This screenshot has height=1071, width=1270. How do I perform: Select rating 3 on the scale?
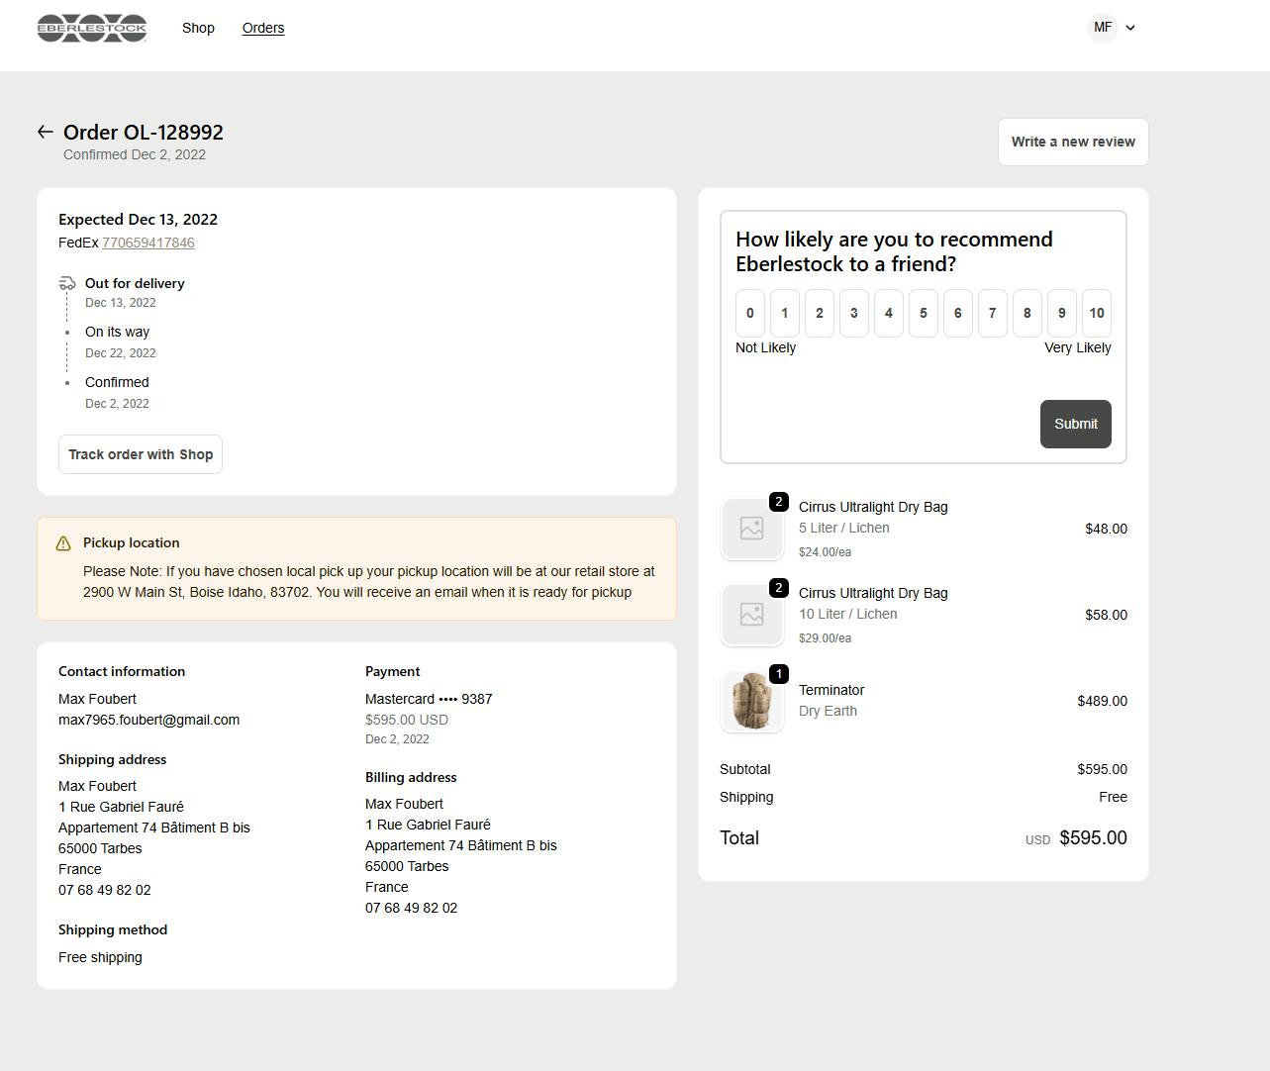(x=853, y=313)
